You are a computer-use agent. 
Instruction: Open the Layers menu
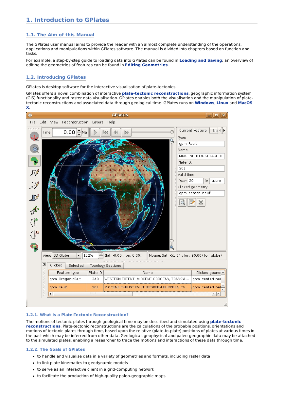(x=98, y=122)
